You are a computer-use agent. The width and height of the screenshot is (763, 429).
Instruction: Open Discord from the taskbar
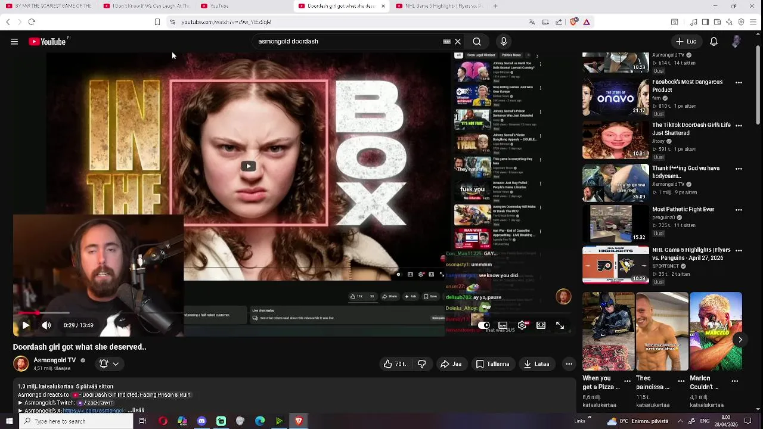pyautogui.click(x=201, y=421)
